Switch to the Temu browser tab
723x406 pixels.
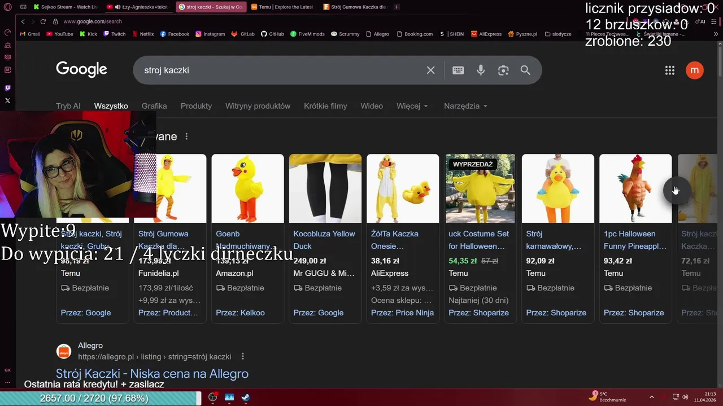(282, 7)
